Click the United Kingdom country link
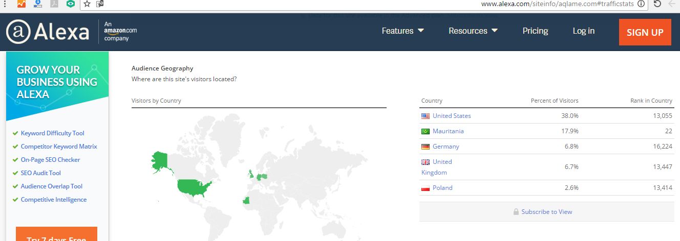 [437, 167]
